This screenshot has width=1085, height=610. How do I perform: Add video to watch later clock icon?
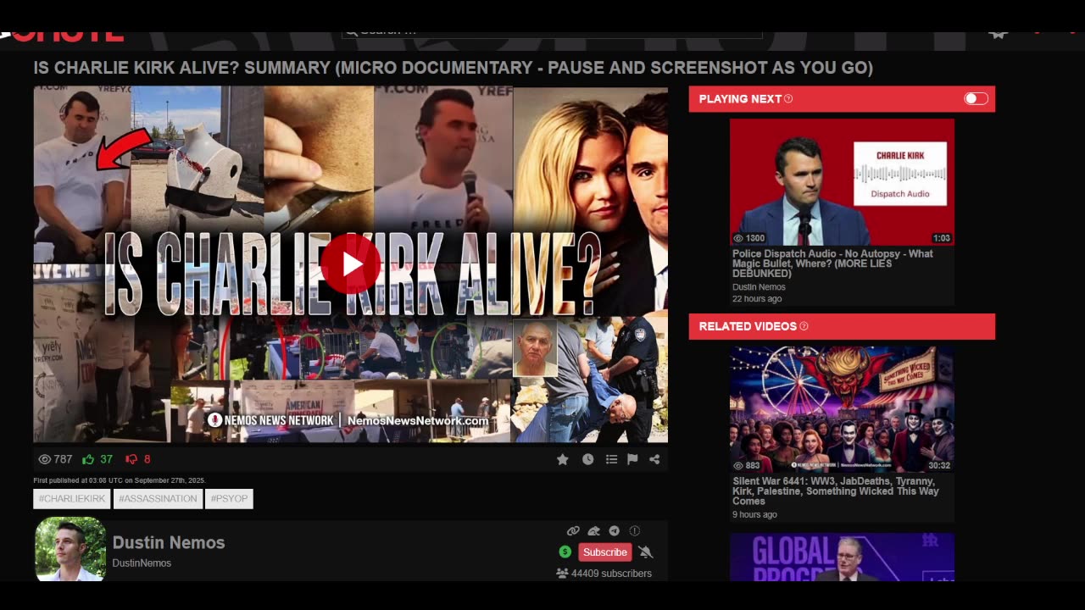tap(587, 459)
